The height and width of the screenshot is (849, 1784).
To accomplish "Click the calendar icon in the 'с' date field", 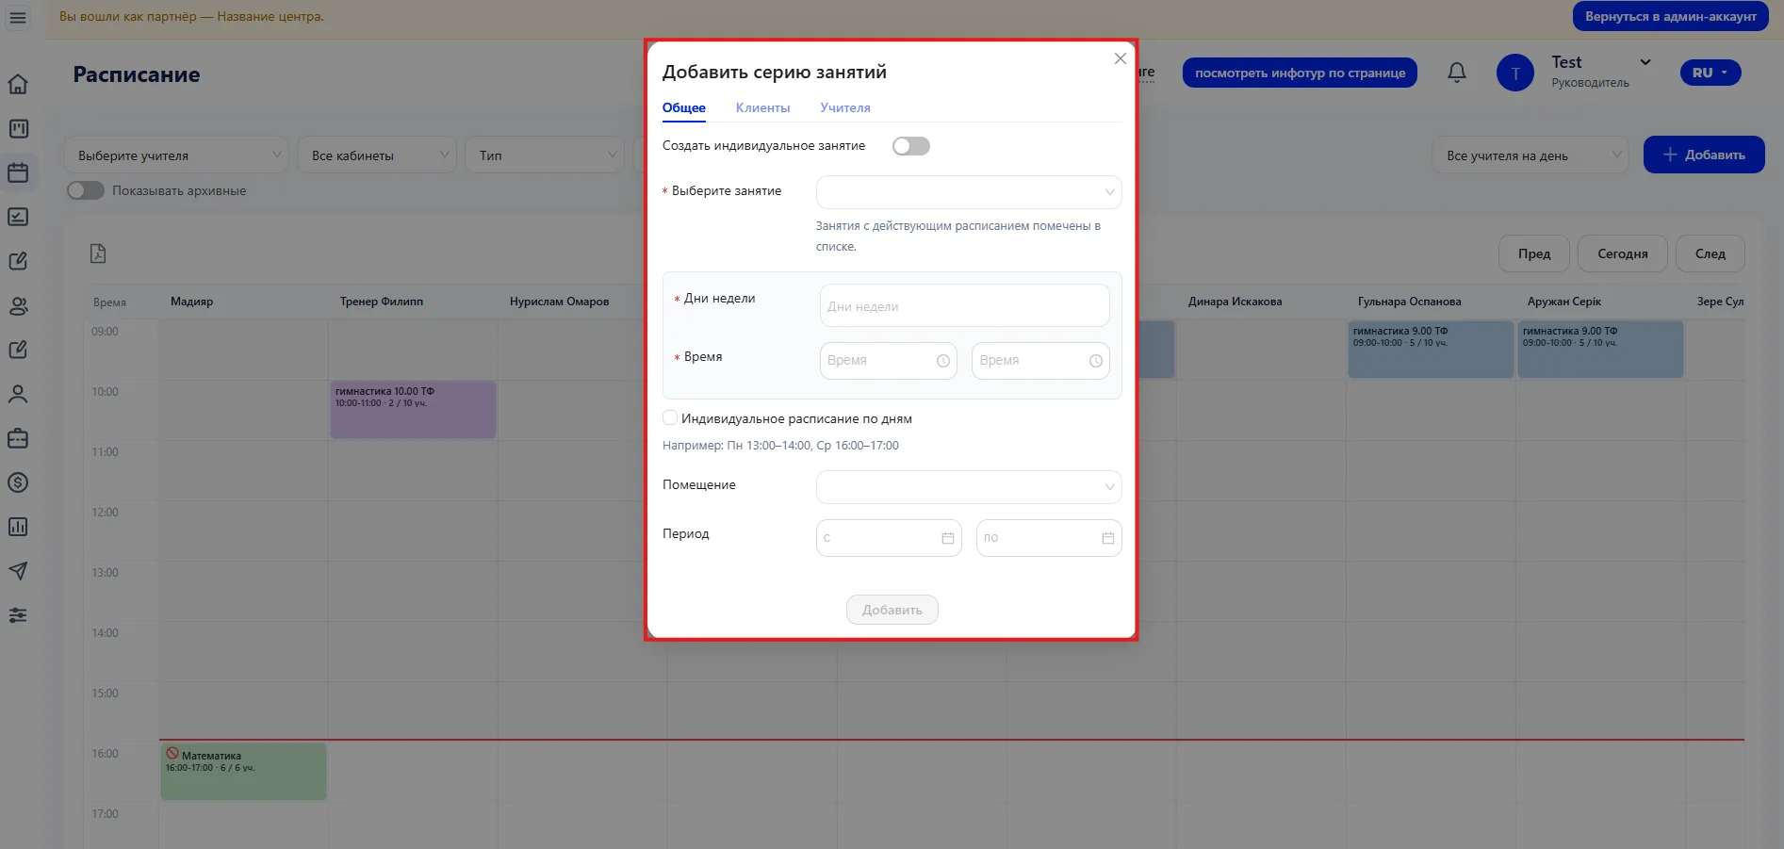I will tap(947, 538).
